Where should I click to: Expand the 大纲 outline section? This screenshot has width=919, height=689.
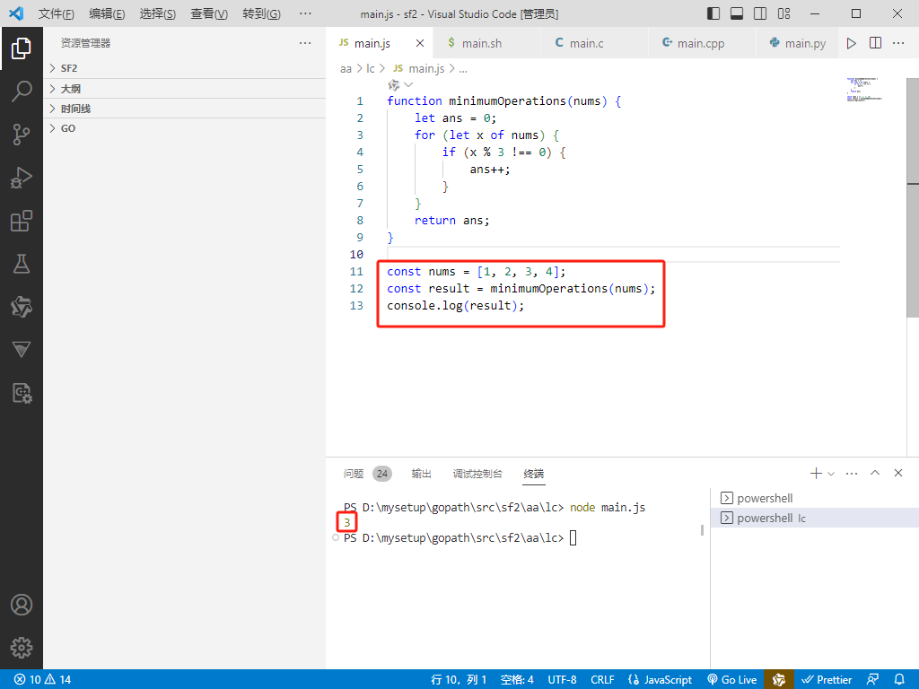(184, 89)
